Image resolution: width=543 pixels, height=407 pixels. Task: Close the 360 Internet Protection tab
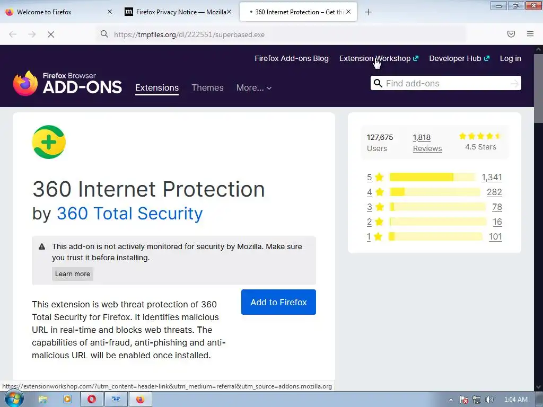pos(348,12)
